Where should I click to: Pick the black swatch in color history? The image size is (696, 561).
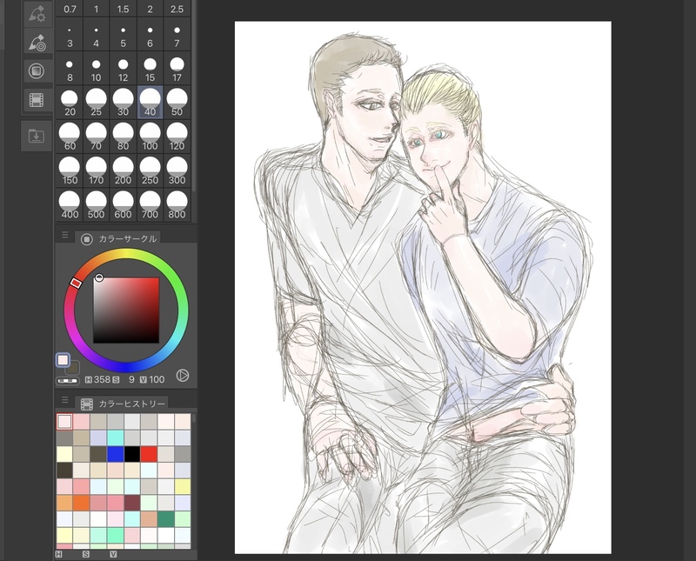pyautogui.click(x=132, y=454)
